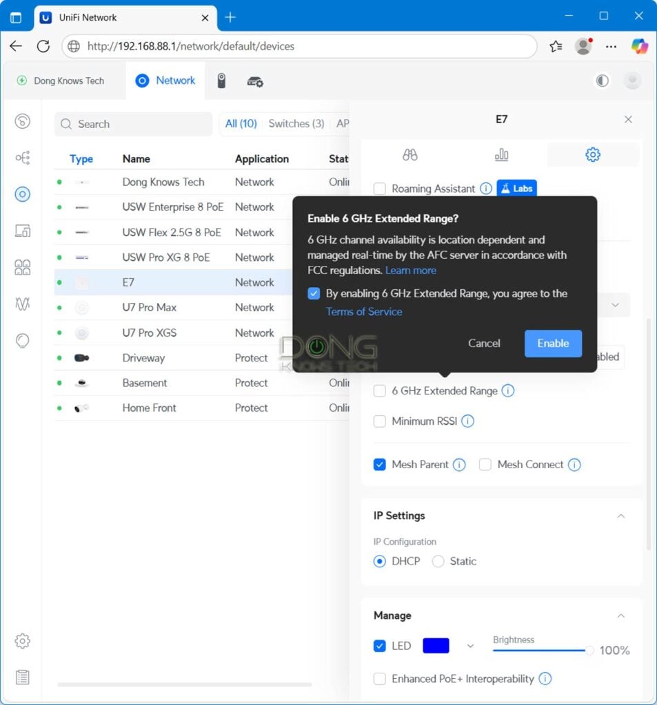Open the browser favorites star icon
Viewport: 657px width, 705px height.
click(x=556, y=46)
